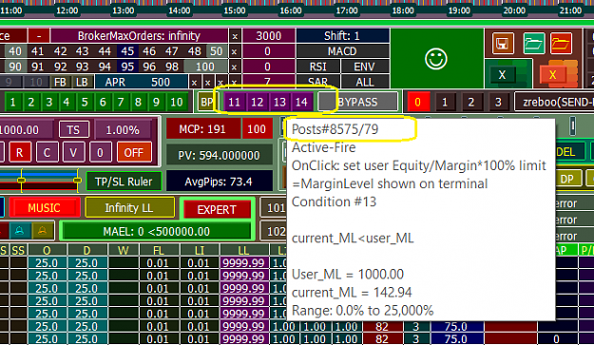Select number 45 in the top row
The image size is (594, 345).
pos(127,51)
